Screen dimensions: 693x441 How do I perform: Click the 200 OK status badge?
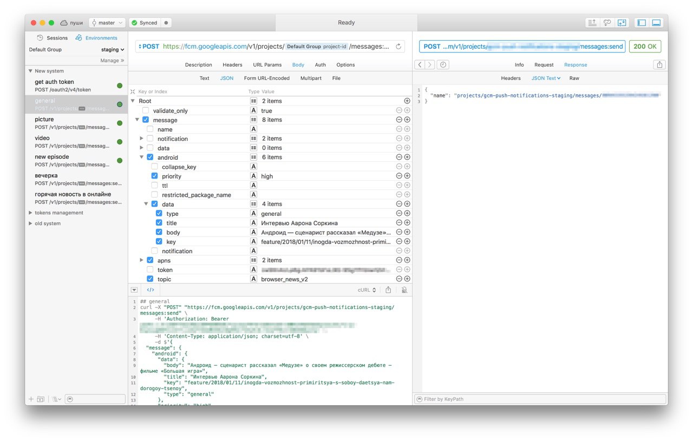(x=645, y=47)
